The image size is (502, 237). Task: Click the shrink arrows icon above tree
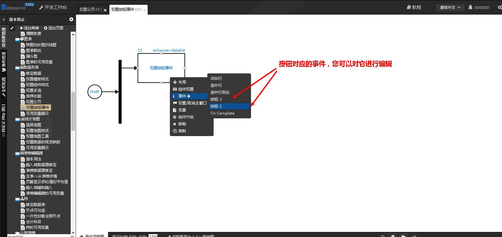coord(12,28)
